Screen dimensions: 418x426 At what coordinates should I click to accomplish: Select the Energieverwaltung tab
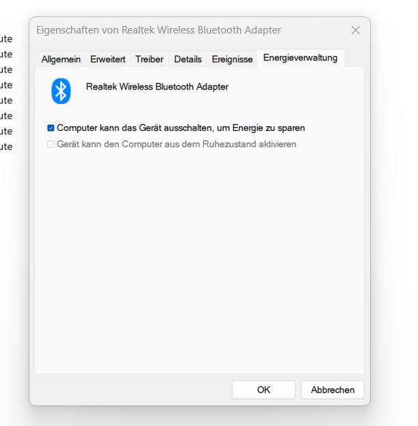click(300, 58)
